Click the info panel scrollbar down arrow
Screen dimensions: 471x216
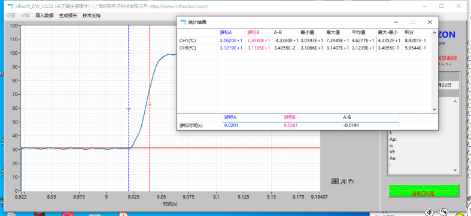click(x=455, y=170)
